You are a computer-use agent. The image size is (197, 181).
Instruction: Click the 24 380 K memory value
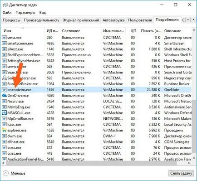(153, 89)
